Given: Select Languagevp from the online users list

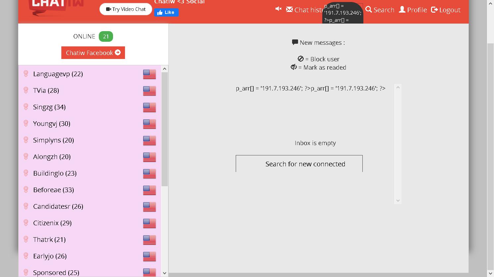Looking at the screenshot, I should coord(58,74).
